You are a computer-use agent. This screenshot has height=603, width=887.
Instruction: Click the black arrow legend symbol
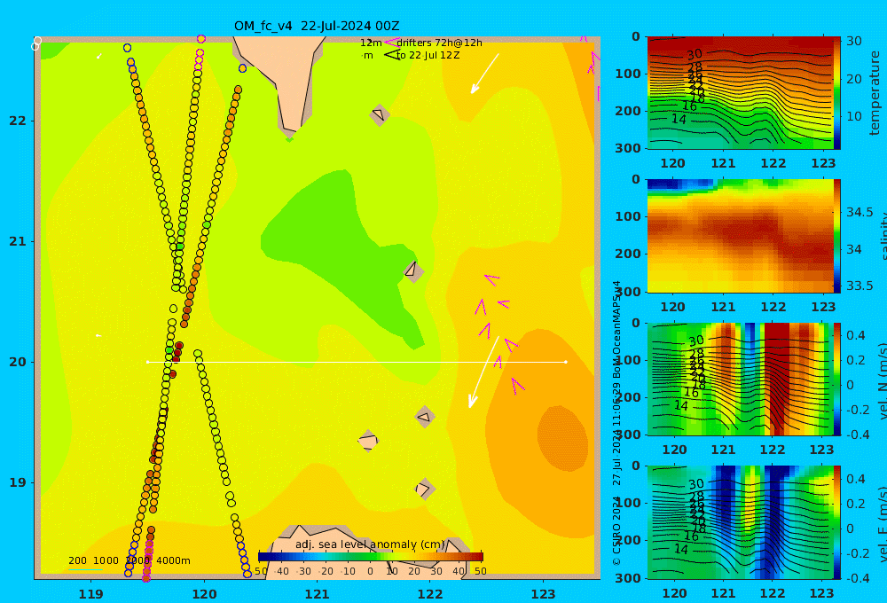click(391, 55)
